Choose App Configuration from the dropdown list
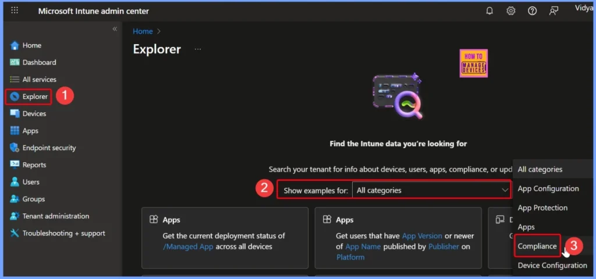The width and height of the screenshot is (596, 279). click(x=548, y=189)
